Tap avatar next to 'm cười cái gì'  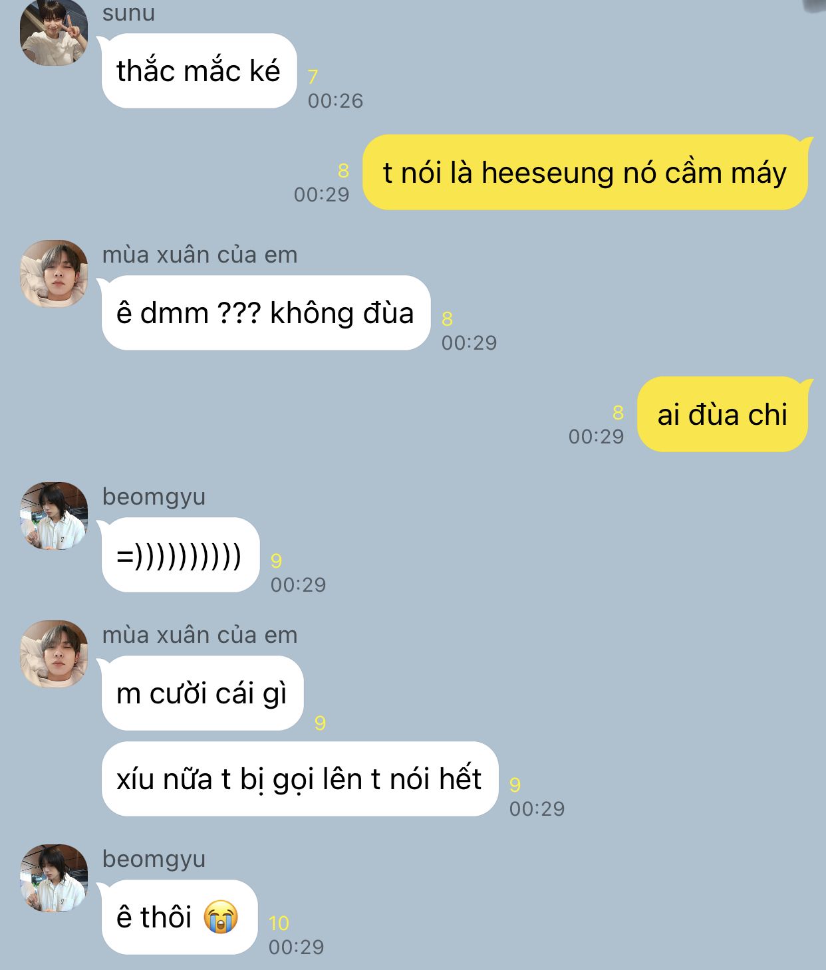click(54, 654)
